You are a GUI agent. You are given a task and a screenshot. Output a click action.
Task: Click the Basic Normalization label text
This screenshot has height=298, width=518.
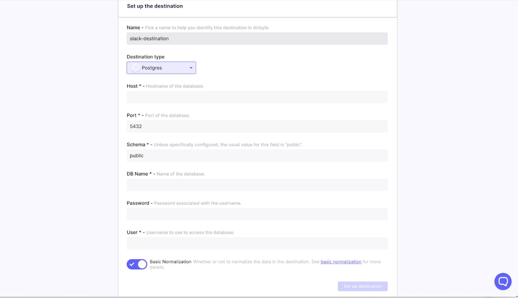click(x=170, y=262)
